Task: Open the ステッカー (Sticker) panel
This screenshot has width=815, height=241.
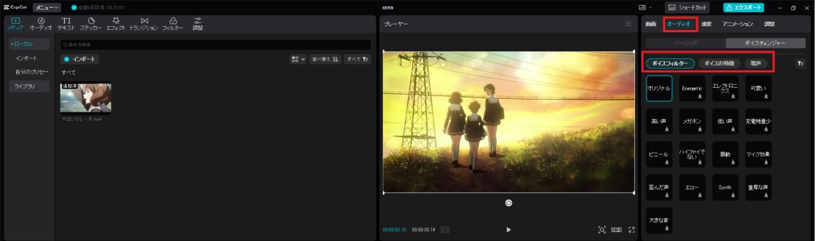Action: (91, 24)
